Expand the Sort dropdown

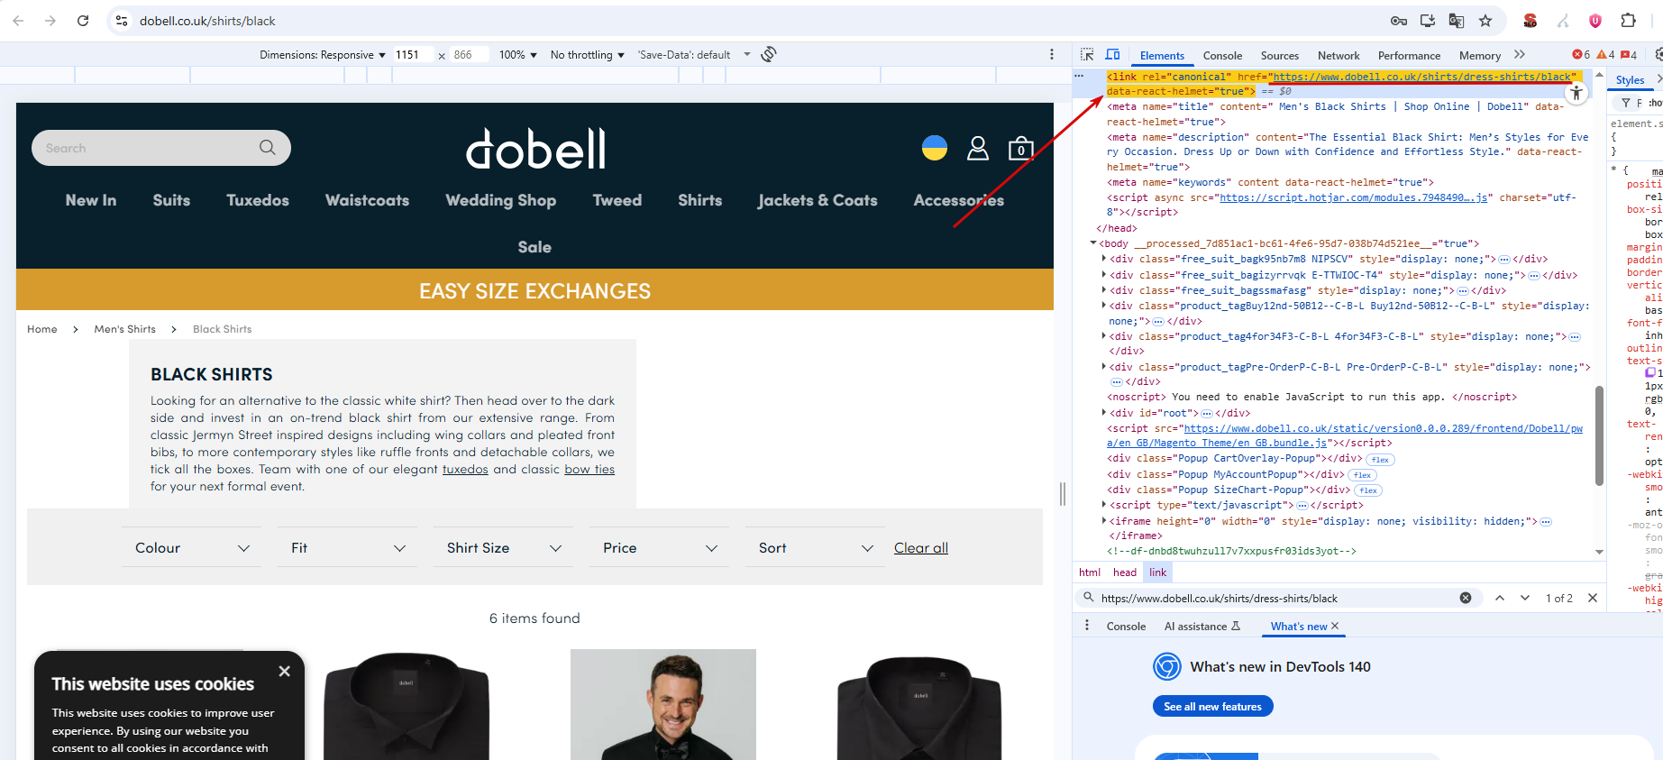coord(816,547)
